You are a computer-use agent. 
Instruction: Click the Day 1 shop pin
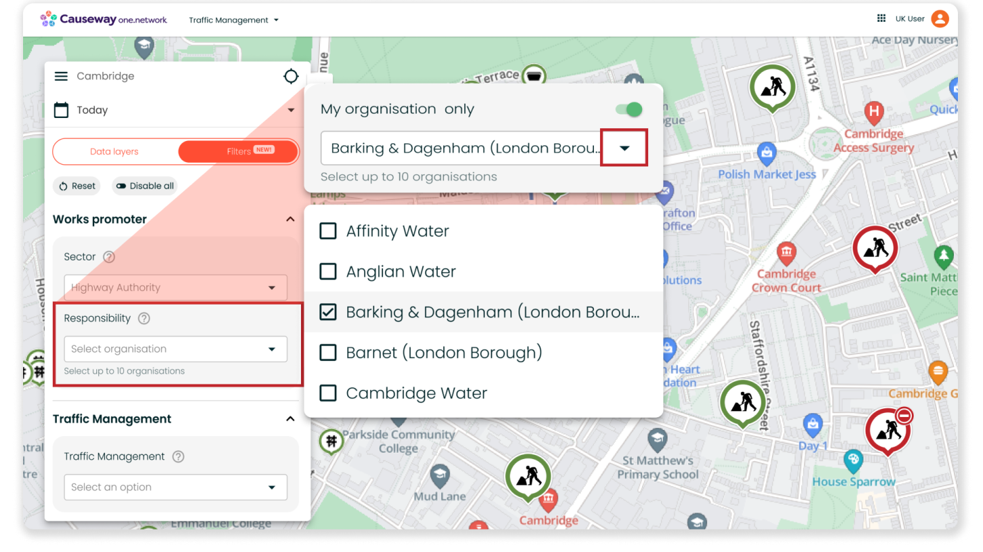pos(812,426)
